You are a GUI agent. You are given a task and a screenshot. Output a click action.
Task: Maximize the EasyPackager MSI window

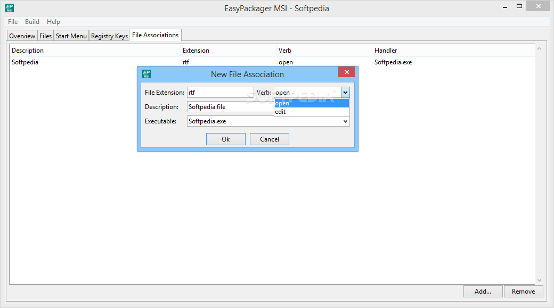(x=519, y=6)
